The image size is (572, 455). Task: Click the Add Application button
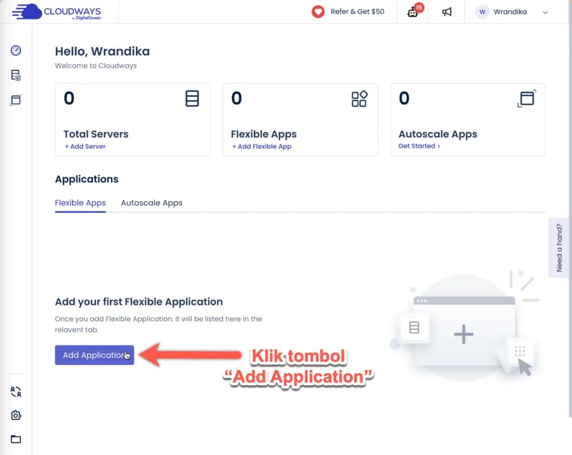[x=94, y=355]
